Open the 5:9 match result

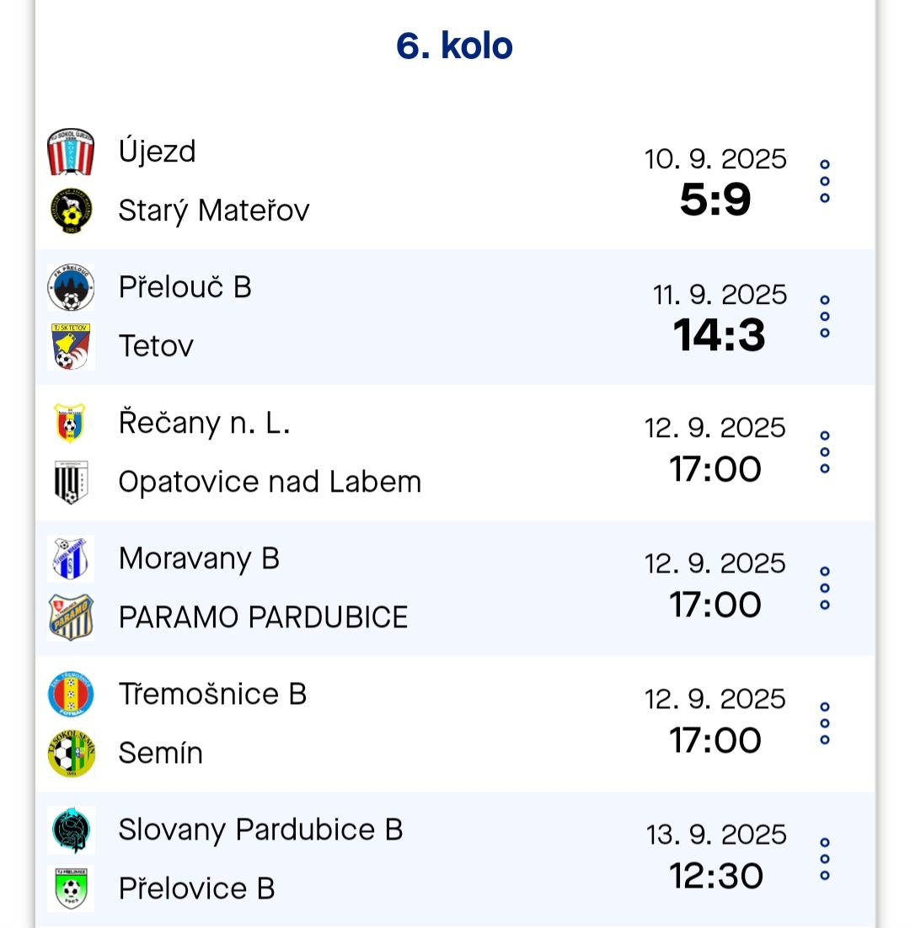point(715,200)
